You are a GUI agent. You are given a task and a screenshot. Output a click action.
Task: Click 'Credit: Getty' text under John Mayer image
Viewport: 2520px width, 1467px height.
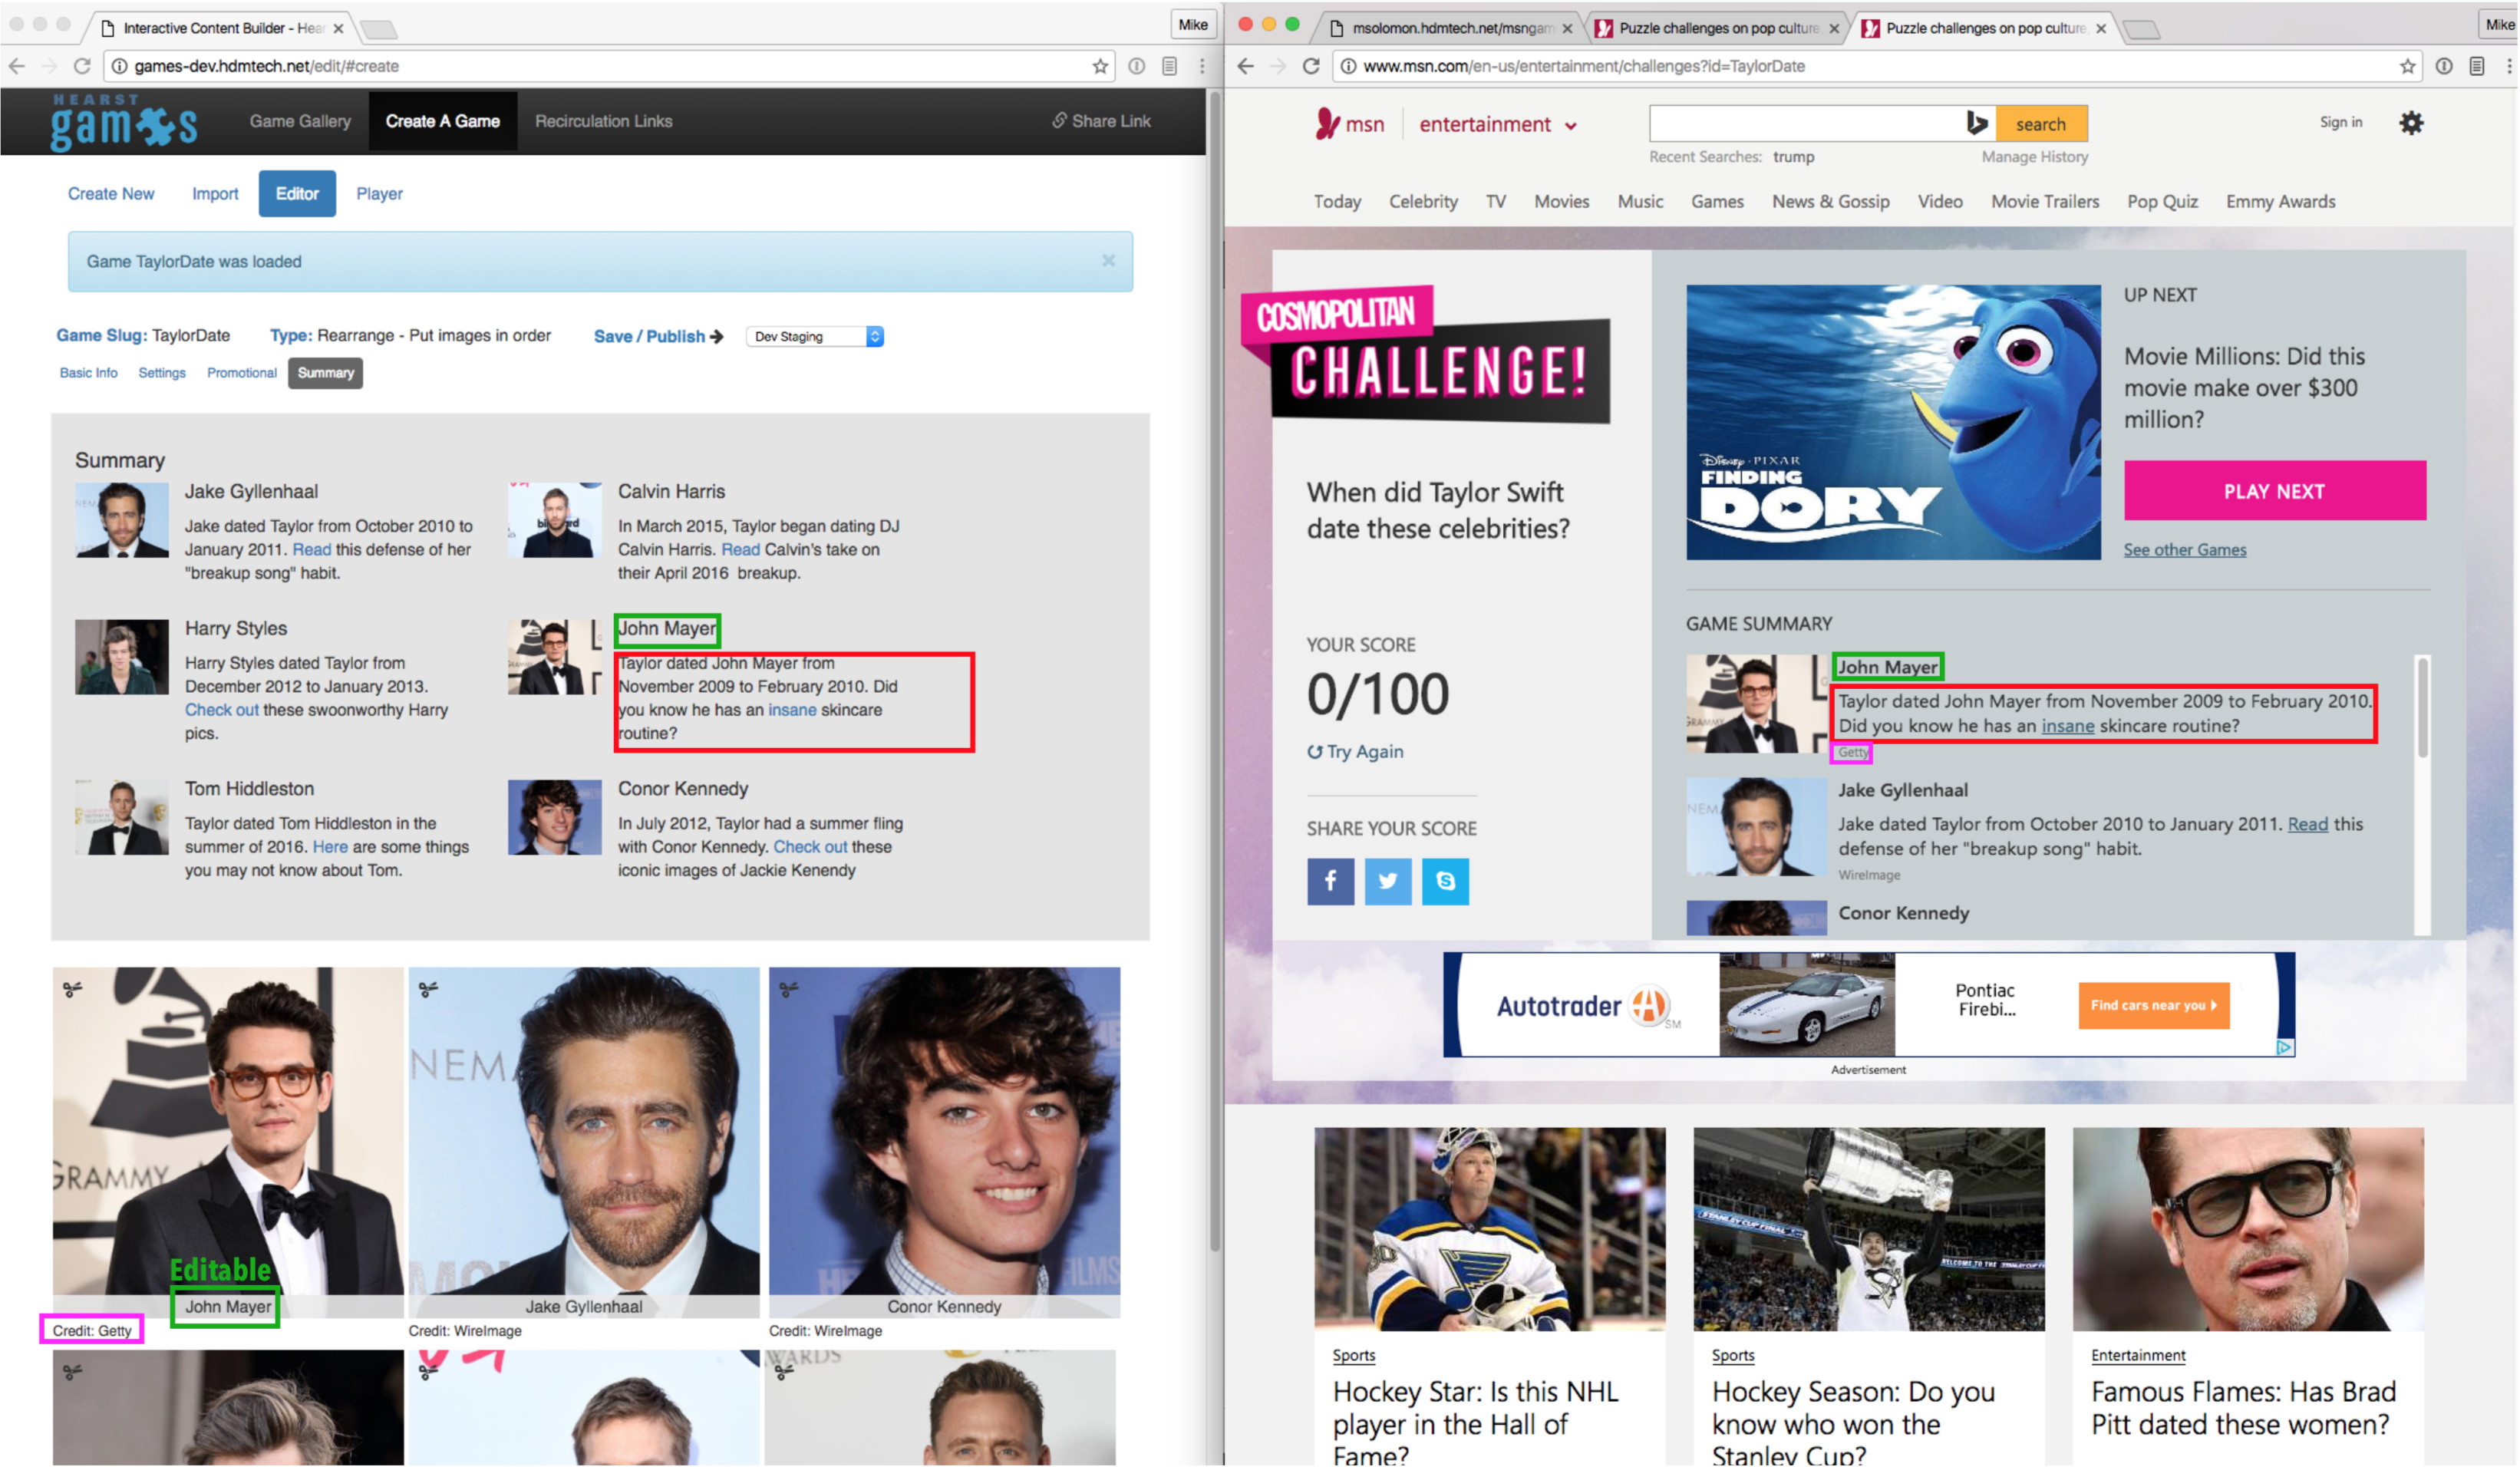(92, 1331)
